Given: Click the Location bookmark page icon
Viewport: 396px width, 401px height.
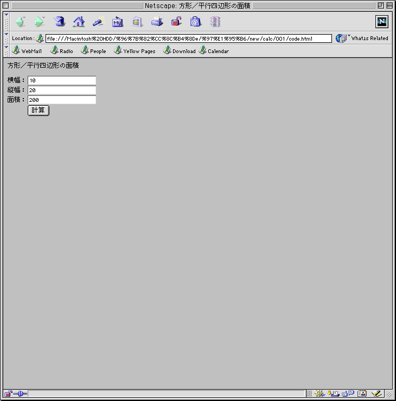Looking at the screenshot, I should [x=40, y=38].
